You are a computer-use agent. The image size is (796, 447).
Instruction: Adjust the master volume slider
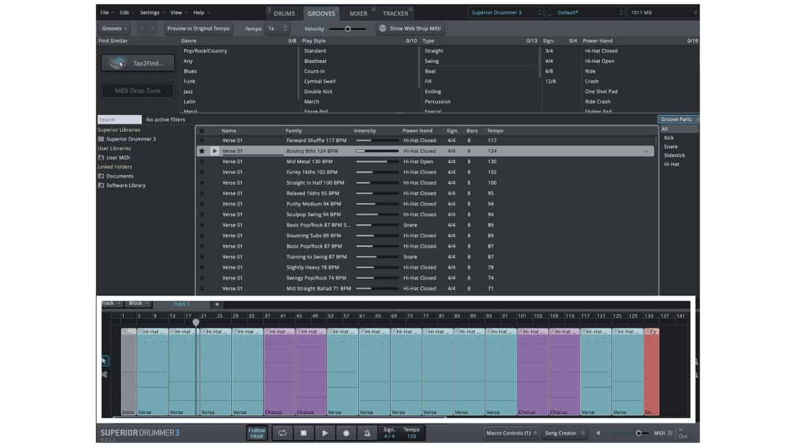pyautogui.click(x=629, y=433)
